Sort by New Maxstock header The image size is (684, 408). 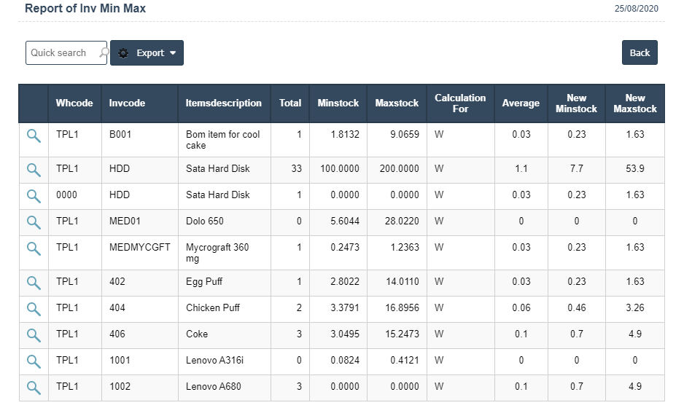point(634,103)
